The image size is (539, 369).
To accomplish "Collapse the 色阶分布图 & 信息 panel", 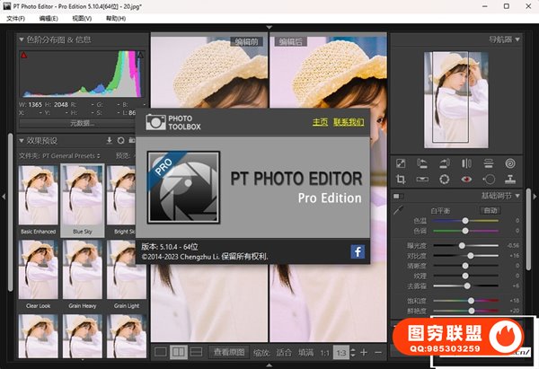I will point(22,40).
